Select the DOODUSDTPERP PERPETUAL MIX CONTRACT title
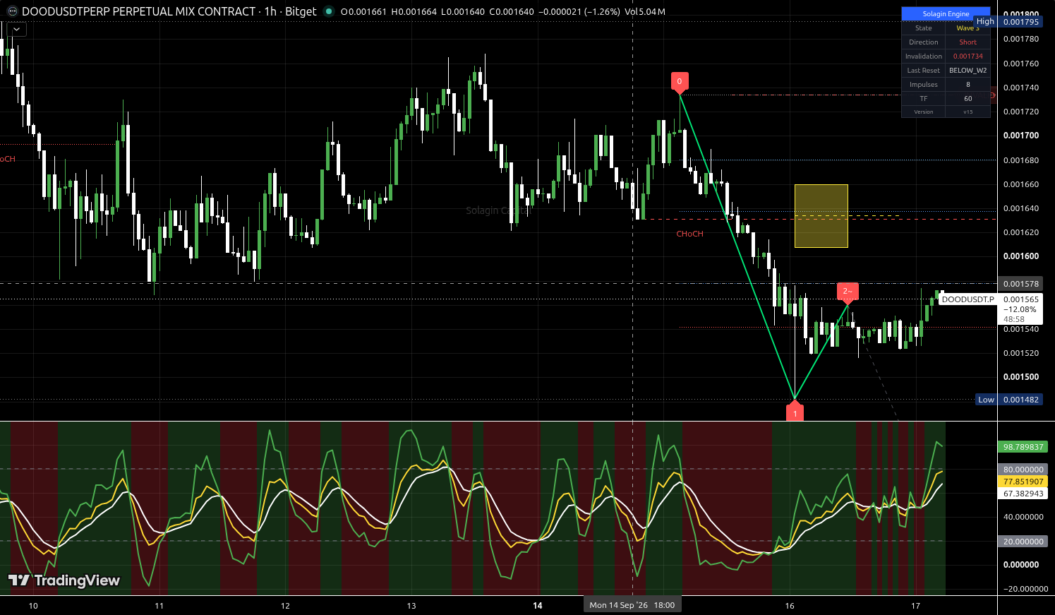 point(138,11)
